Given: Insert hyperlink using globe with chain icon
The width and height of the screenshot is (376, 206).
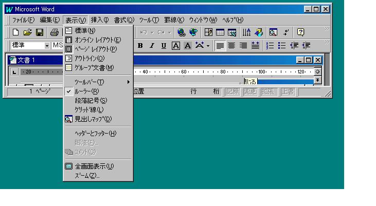Looking at the screenshot, I should tap(182, 32).
